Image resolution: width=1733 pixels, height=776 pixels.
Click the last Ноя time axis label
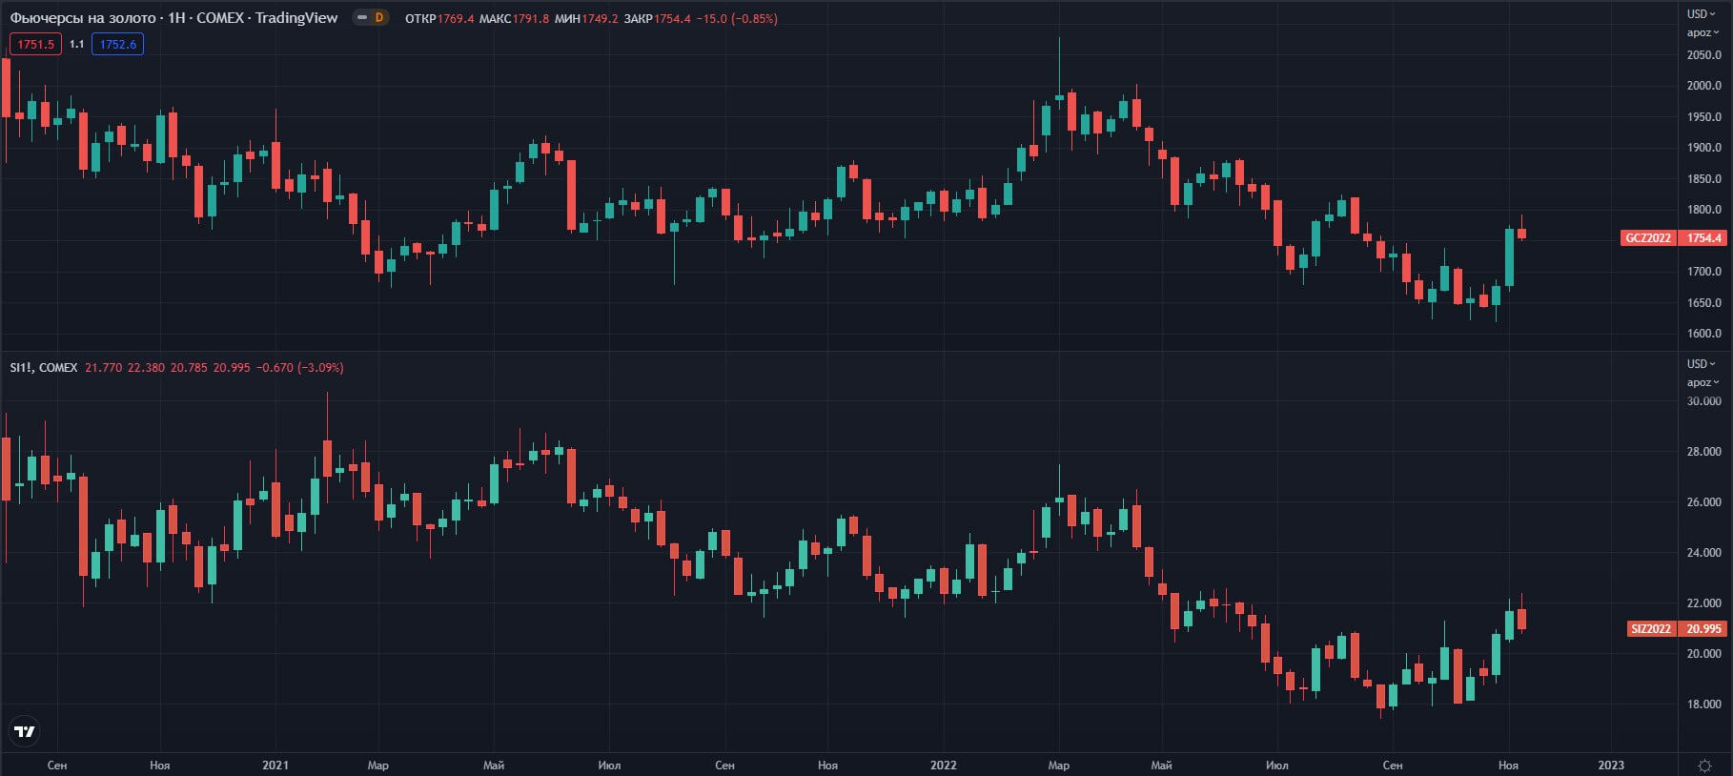pyautogui.click(x=1508, y=766)
